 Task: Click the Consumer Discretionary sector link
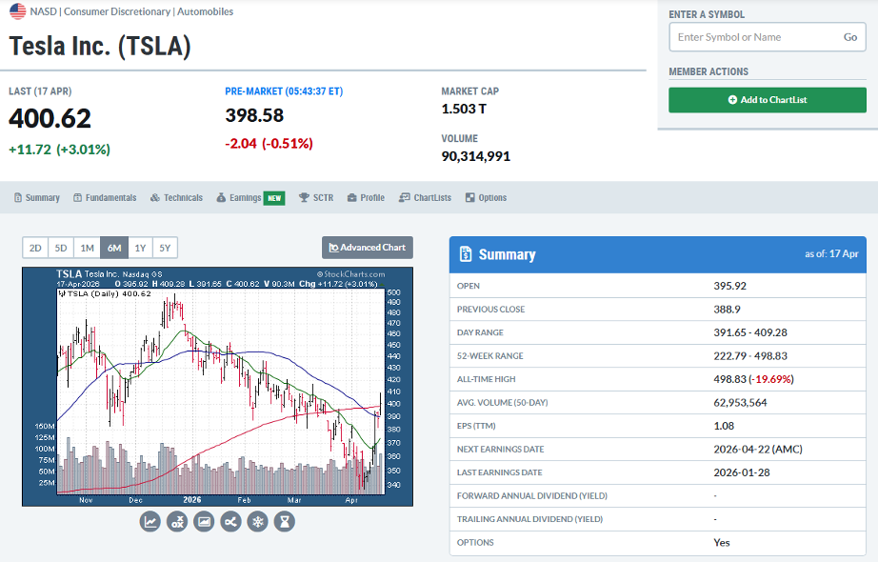117,11
